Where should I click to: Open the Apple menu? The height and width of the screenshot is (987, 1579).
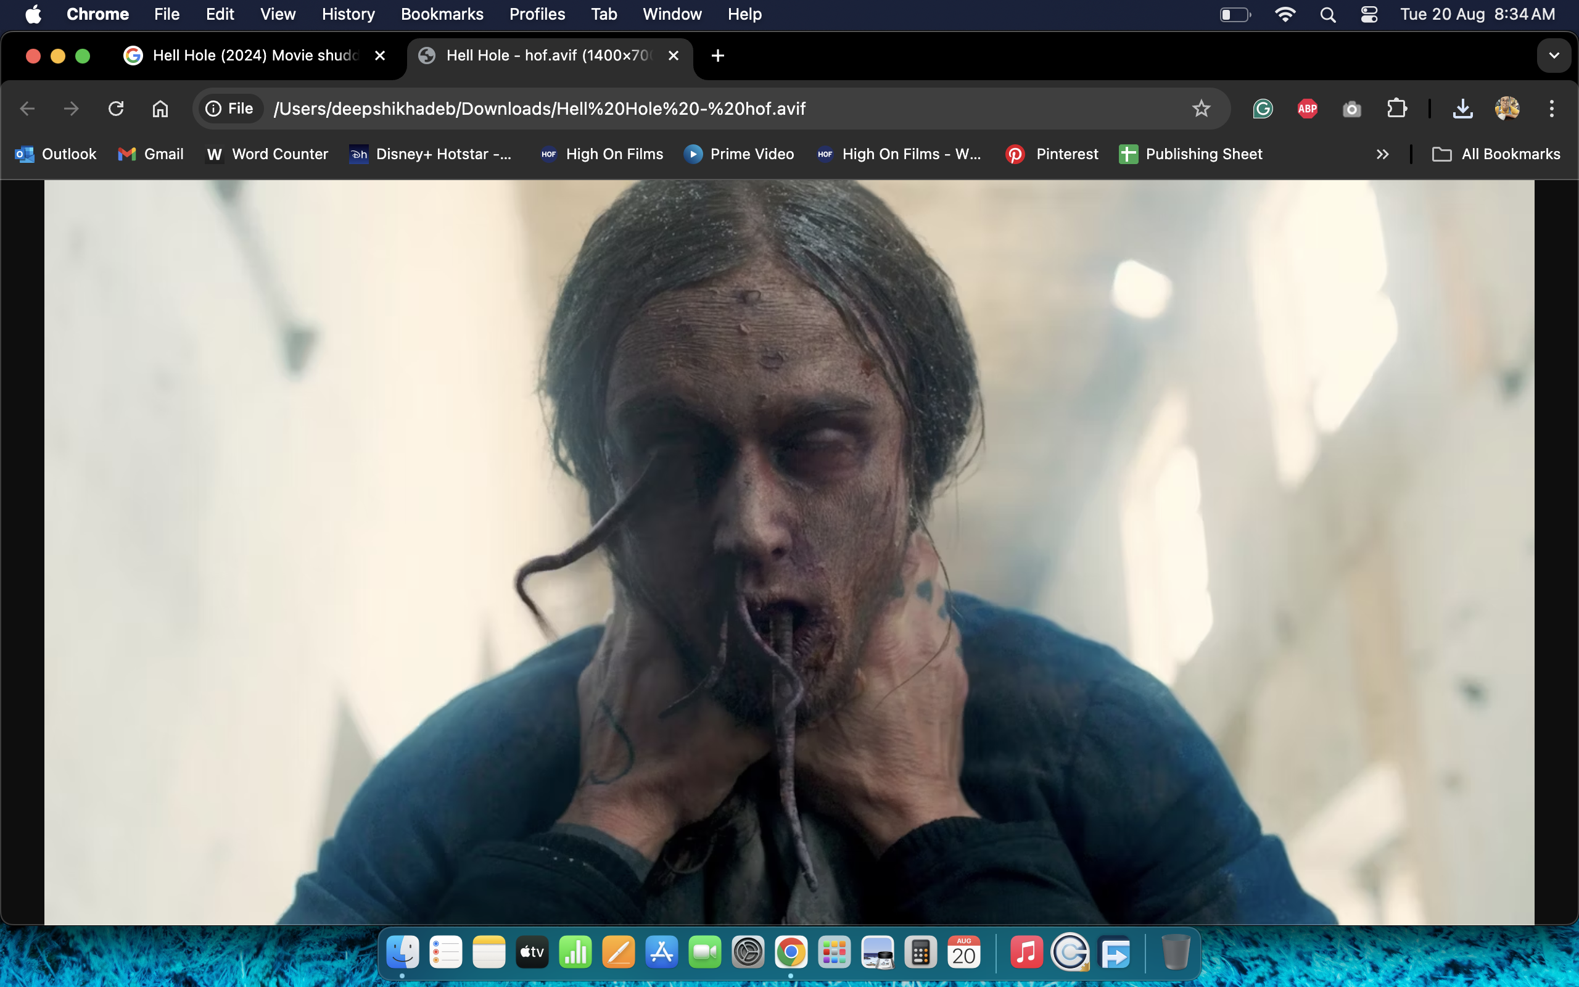(x=33, y=14)
